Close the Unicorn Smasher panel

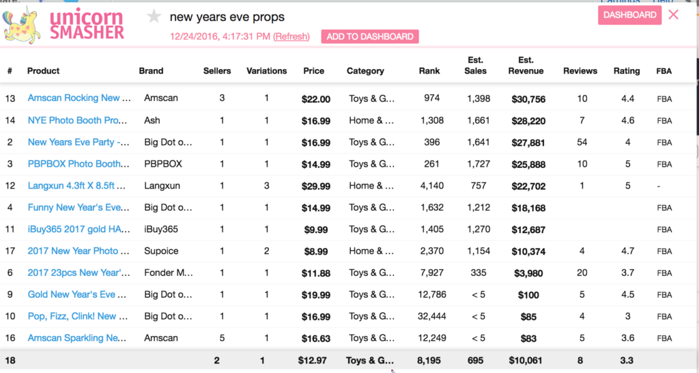(674, 15)
